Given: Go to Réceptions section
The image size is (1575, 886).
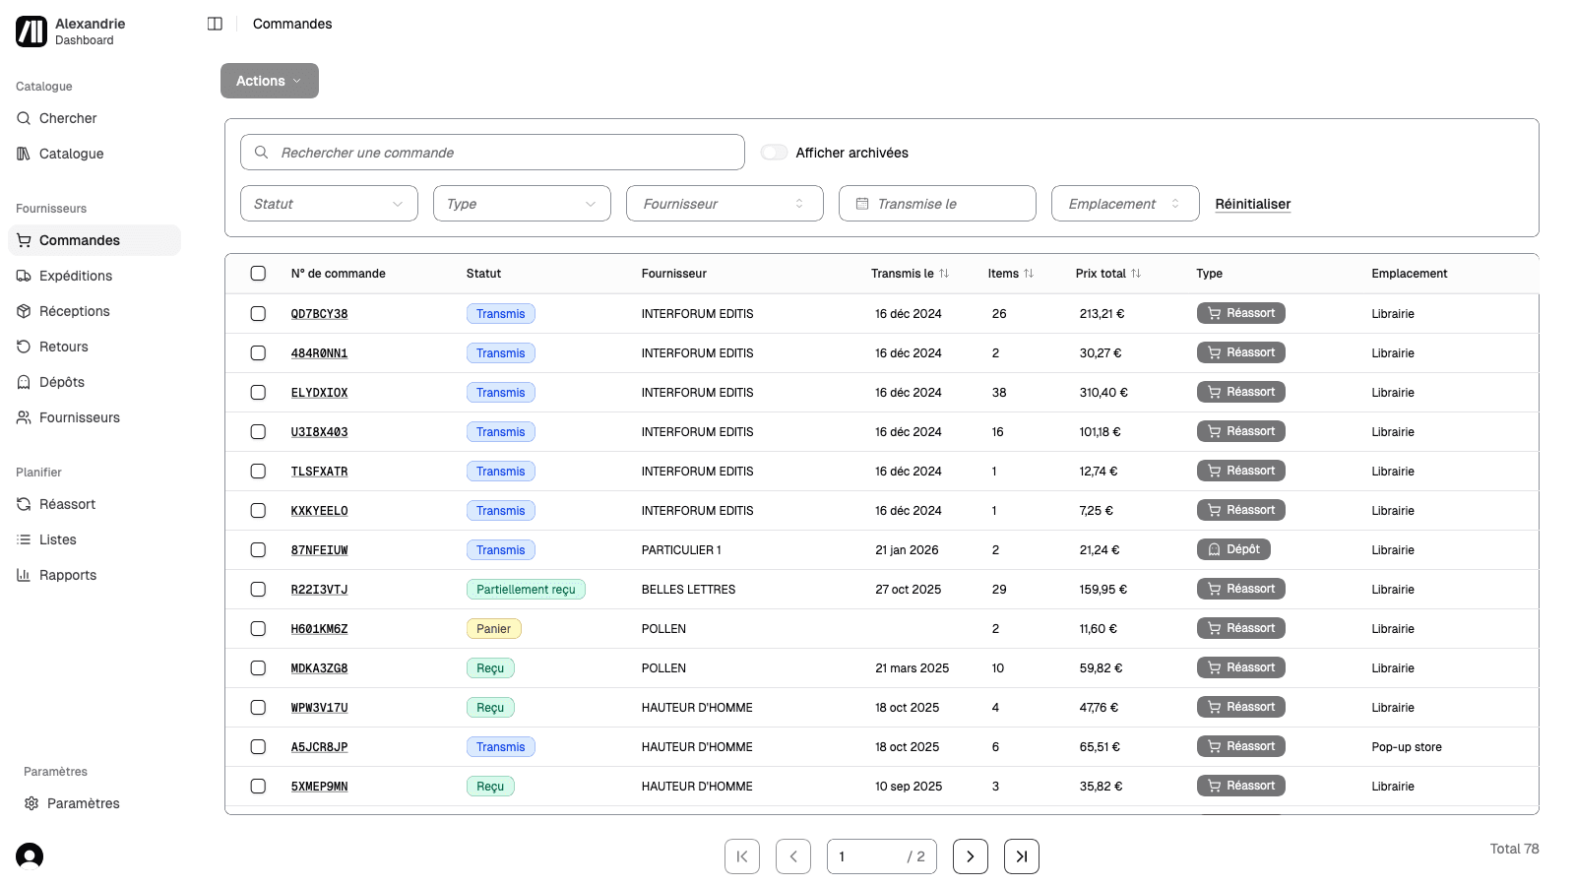Looking at the screenshot, I should (x=94, y=311).
